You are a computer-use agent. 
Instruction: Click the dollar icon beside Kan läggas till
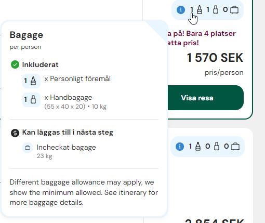tap(15, 133)
